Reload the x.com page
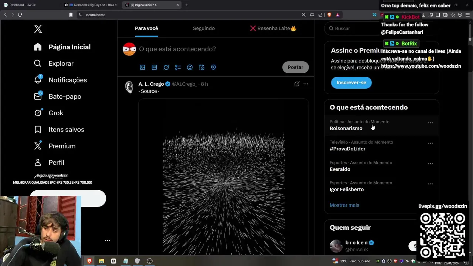Screen dimensions: 473x266 click(20, 15)
